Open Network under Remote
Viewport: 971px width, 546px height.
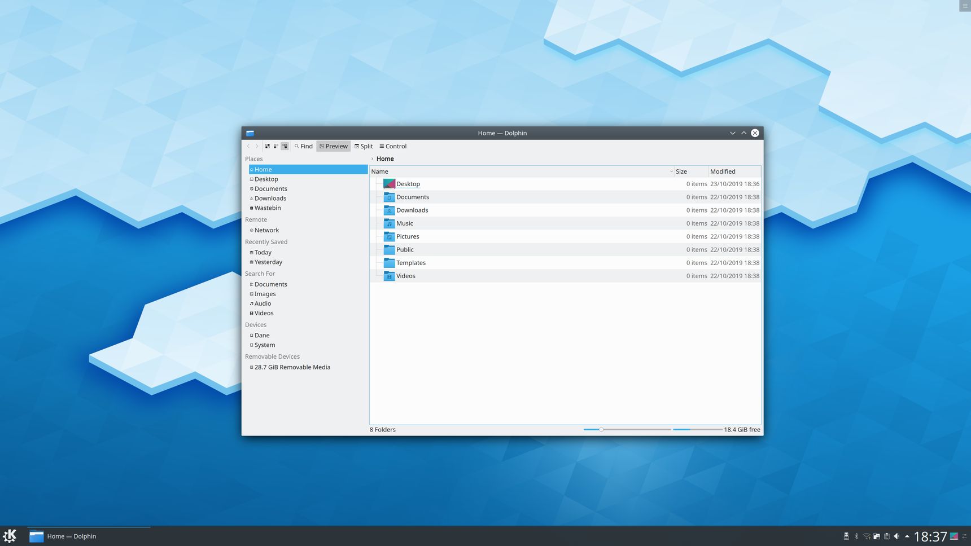point(308,230)
